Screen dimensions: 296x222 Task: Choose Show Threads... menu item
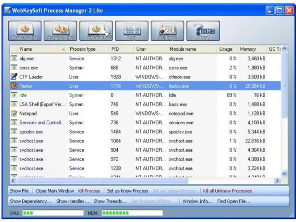pyautogui.click(x=110, y=201)
